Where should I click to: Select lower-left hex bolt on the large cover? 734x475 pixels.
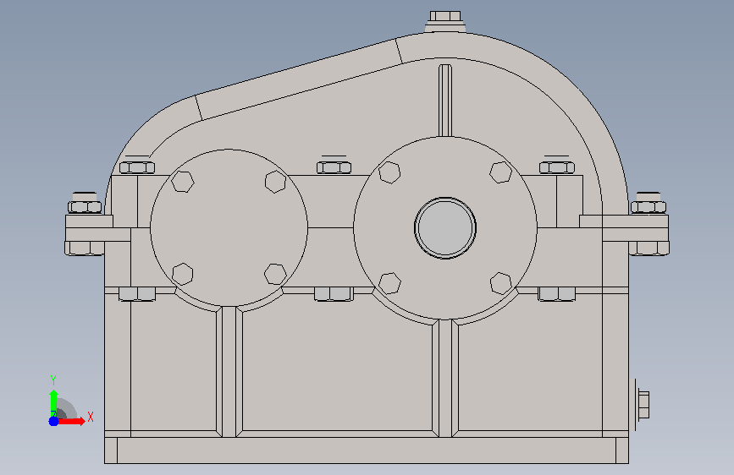click(389, 283)
